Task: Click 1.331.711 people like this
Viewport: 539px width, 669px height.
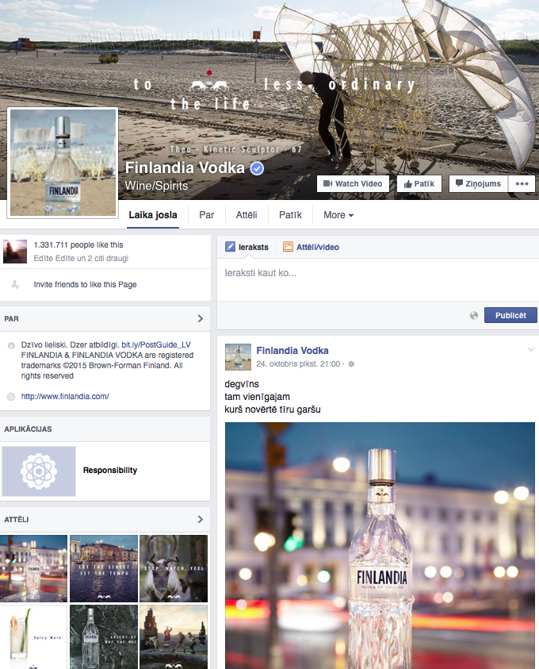Action: pyautogui.click(x=78, y=245)
